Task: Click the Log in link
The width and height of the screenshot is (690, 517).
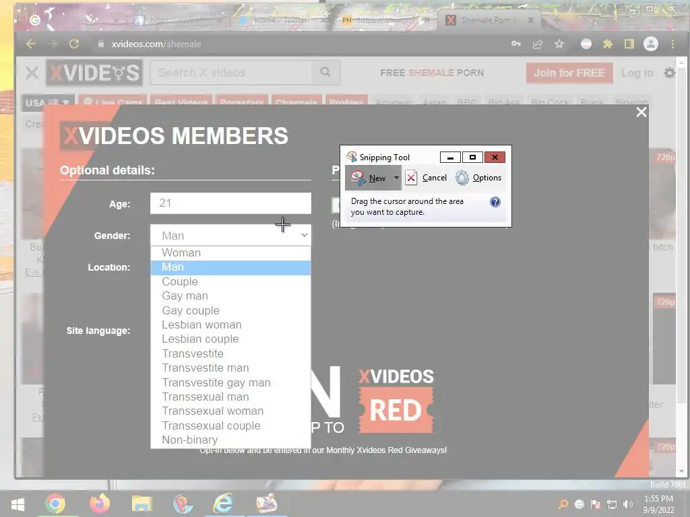Action: pyautogui.click(x=637, y=73)
